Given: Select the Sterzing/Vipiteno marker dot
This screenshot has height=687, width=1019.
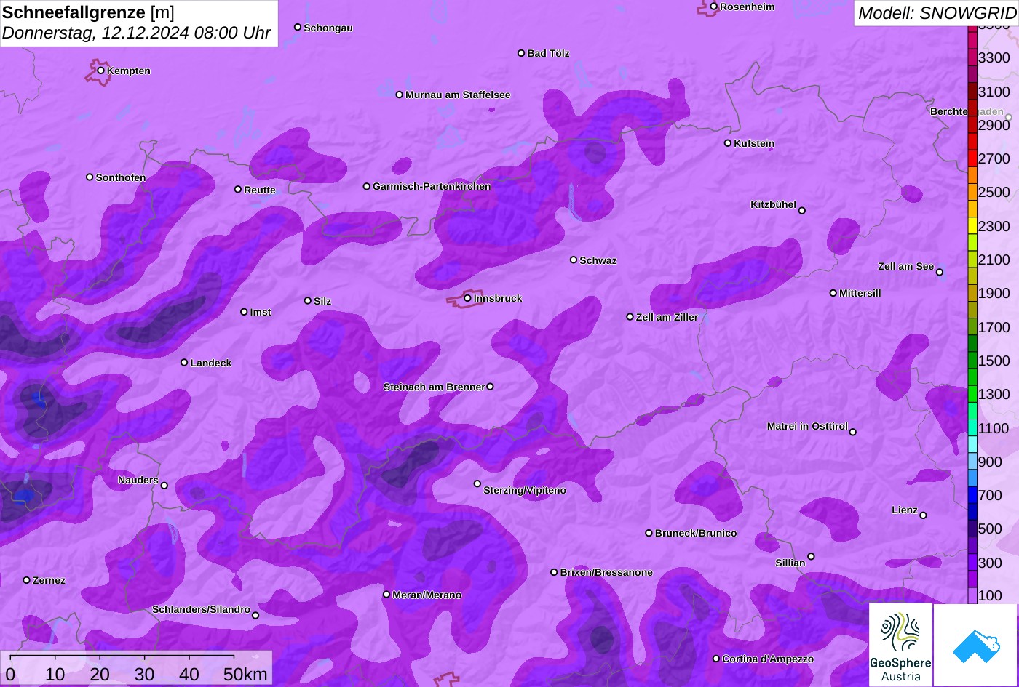Looking at the screenshot, I should [x=477, y=483].
